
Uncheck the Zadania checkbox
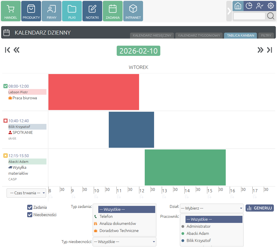coord(30,207)
